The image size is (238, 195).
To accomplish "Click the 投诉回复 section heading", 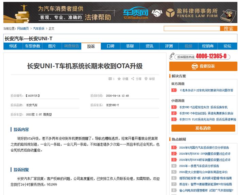I will point(21,170).
